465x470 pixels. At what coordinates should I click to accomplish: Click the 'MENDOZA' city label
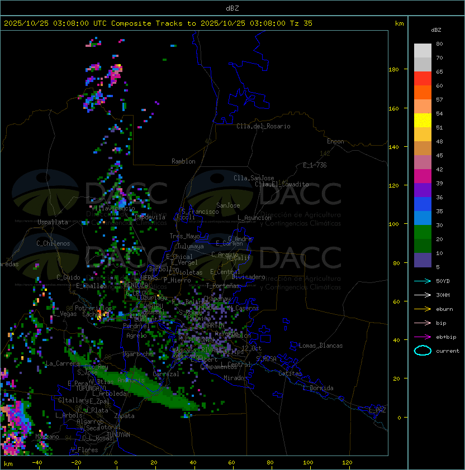[136, 285]
